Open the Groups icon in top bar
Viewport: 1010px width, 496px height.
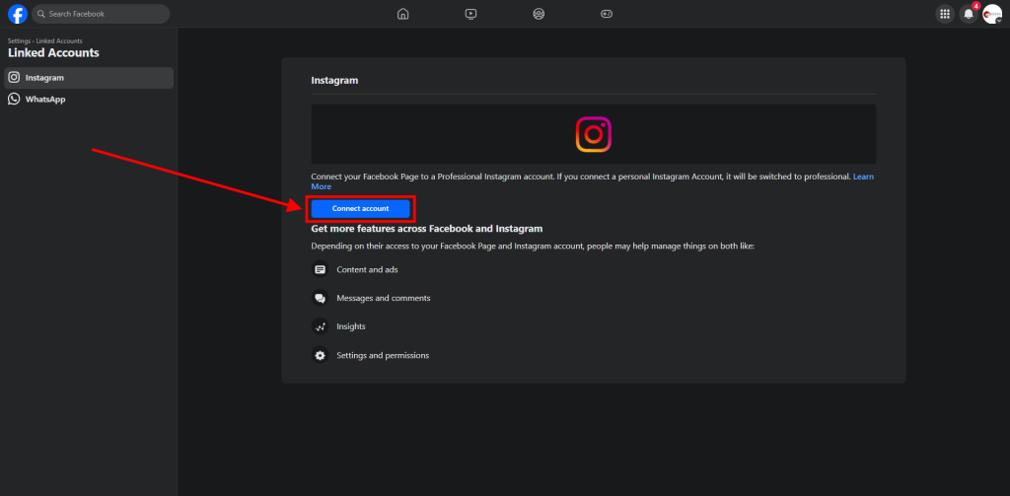pos(540,14)
